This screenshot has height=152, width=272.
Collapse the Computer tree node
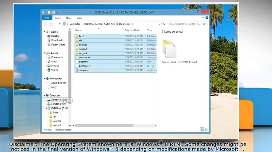pyautogui.click(x=44, y=95)
